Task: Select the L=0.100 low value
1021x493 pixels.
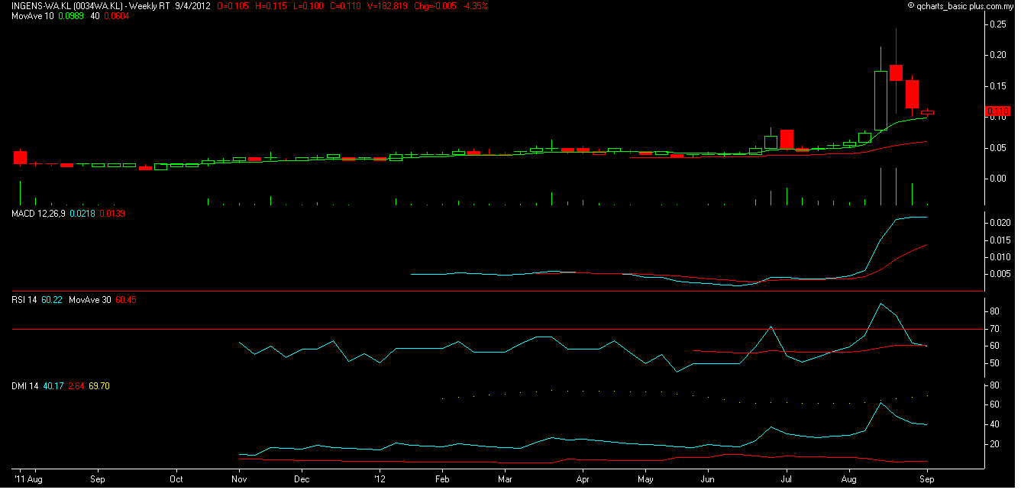Action: 309,5
